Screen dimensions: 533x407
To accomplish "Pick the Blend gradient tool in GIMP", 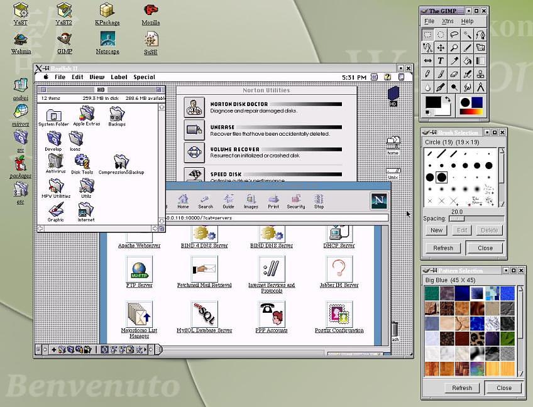I will point(480,61).
